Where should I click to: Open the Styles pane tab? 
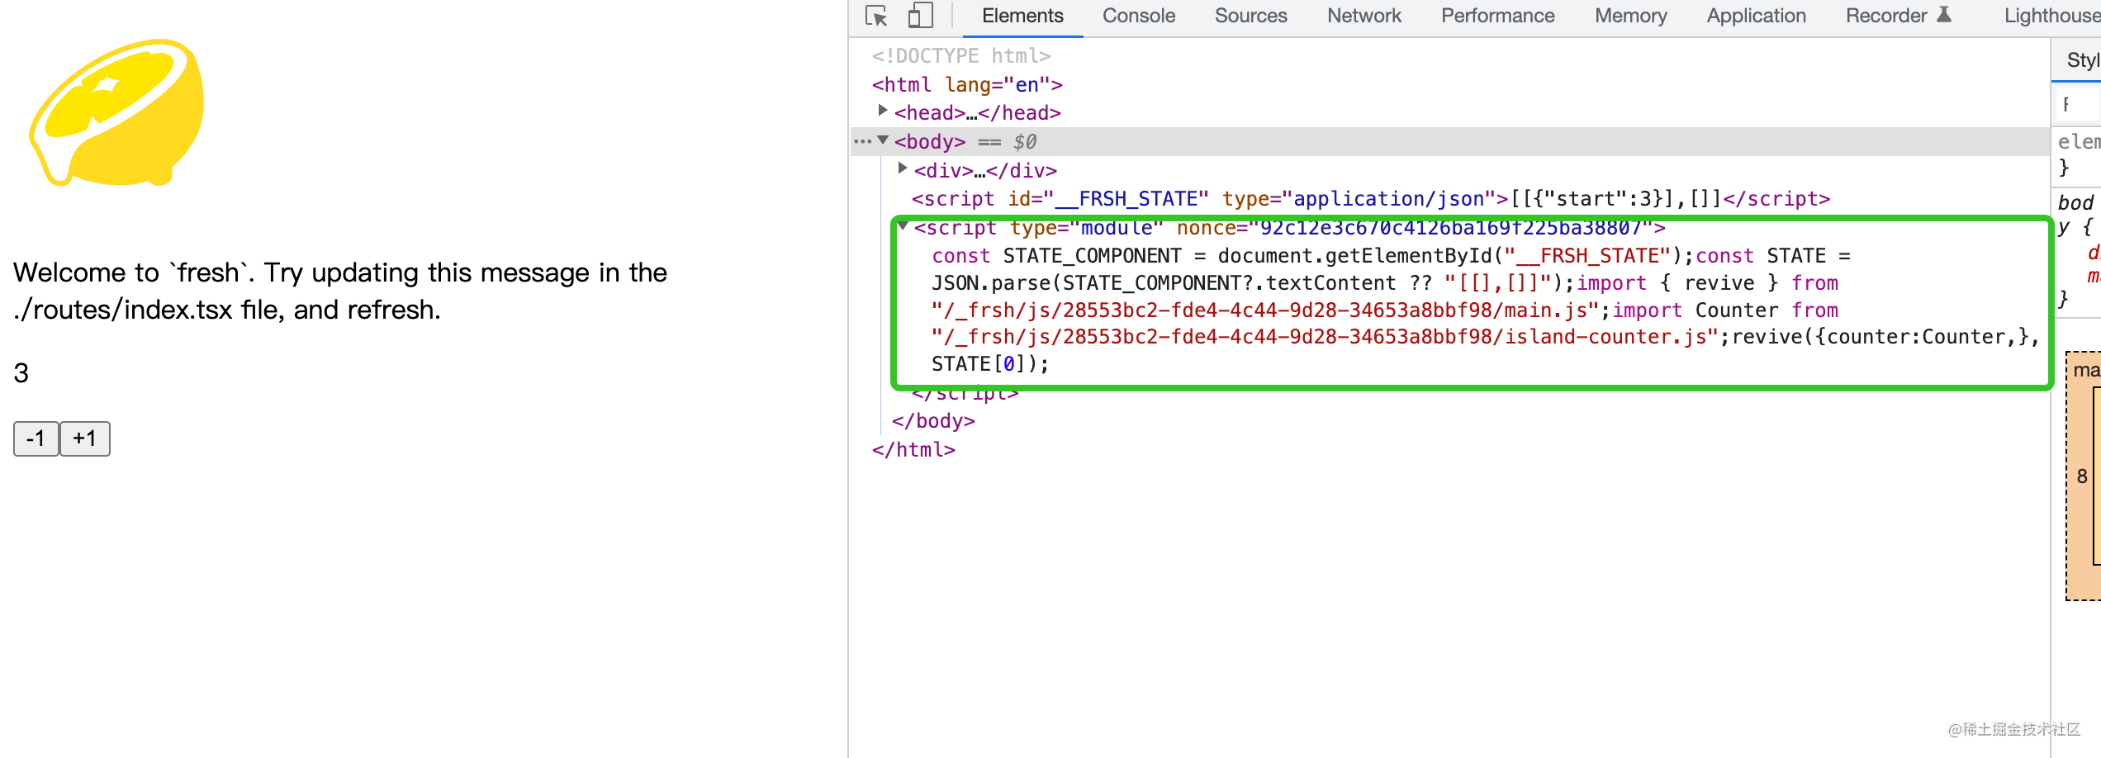[x=2082, y=59]
